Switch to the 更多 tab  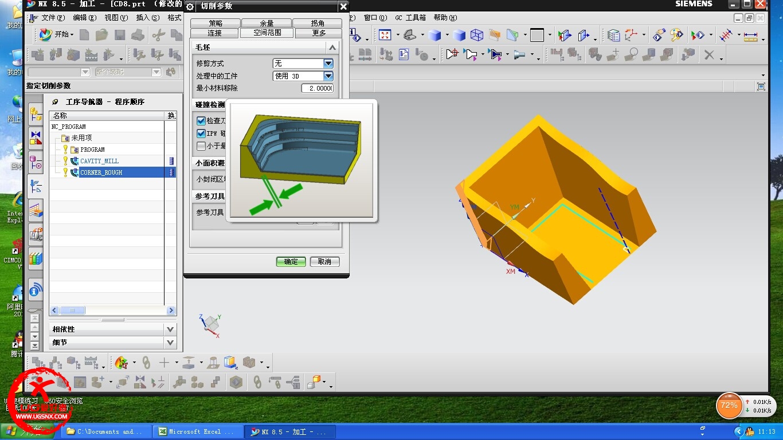[x=319, y=33]
